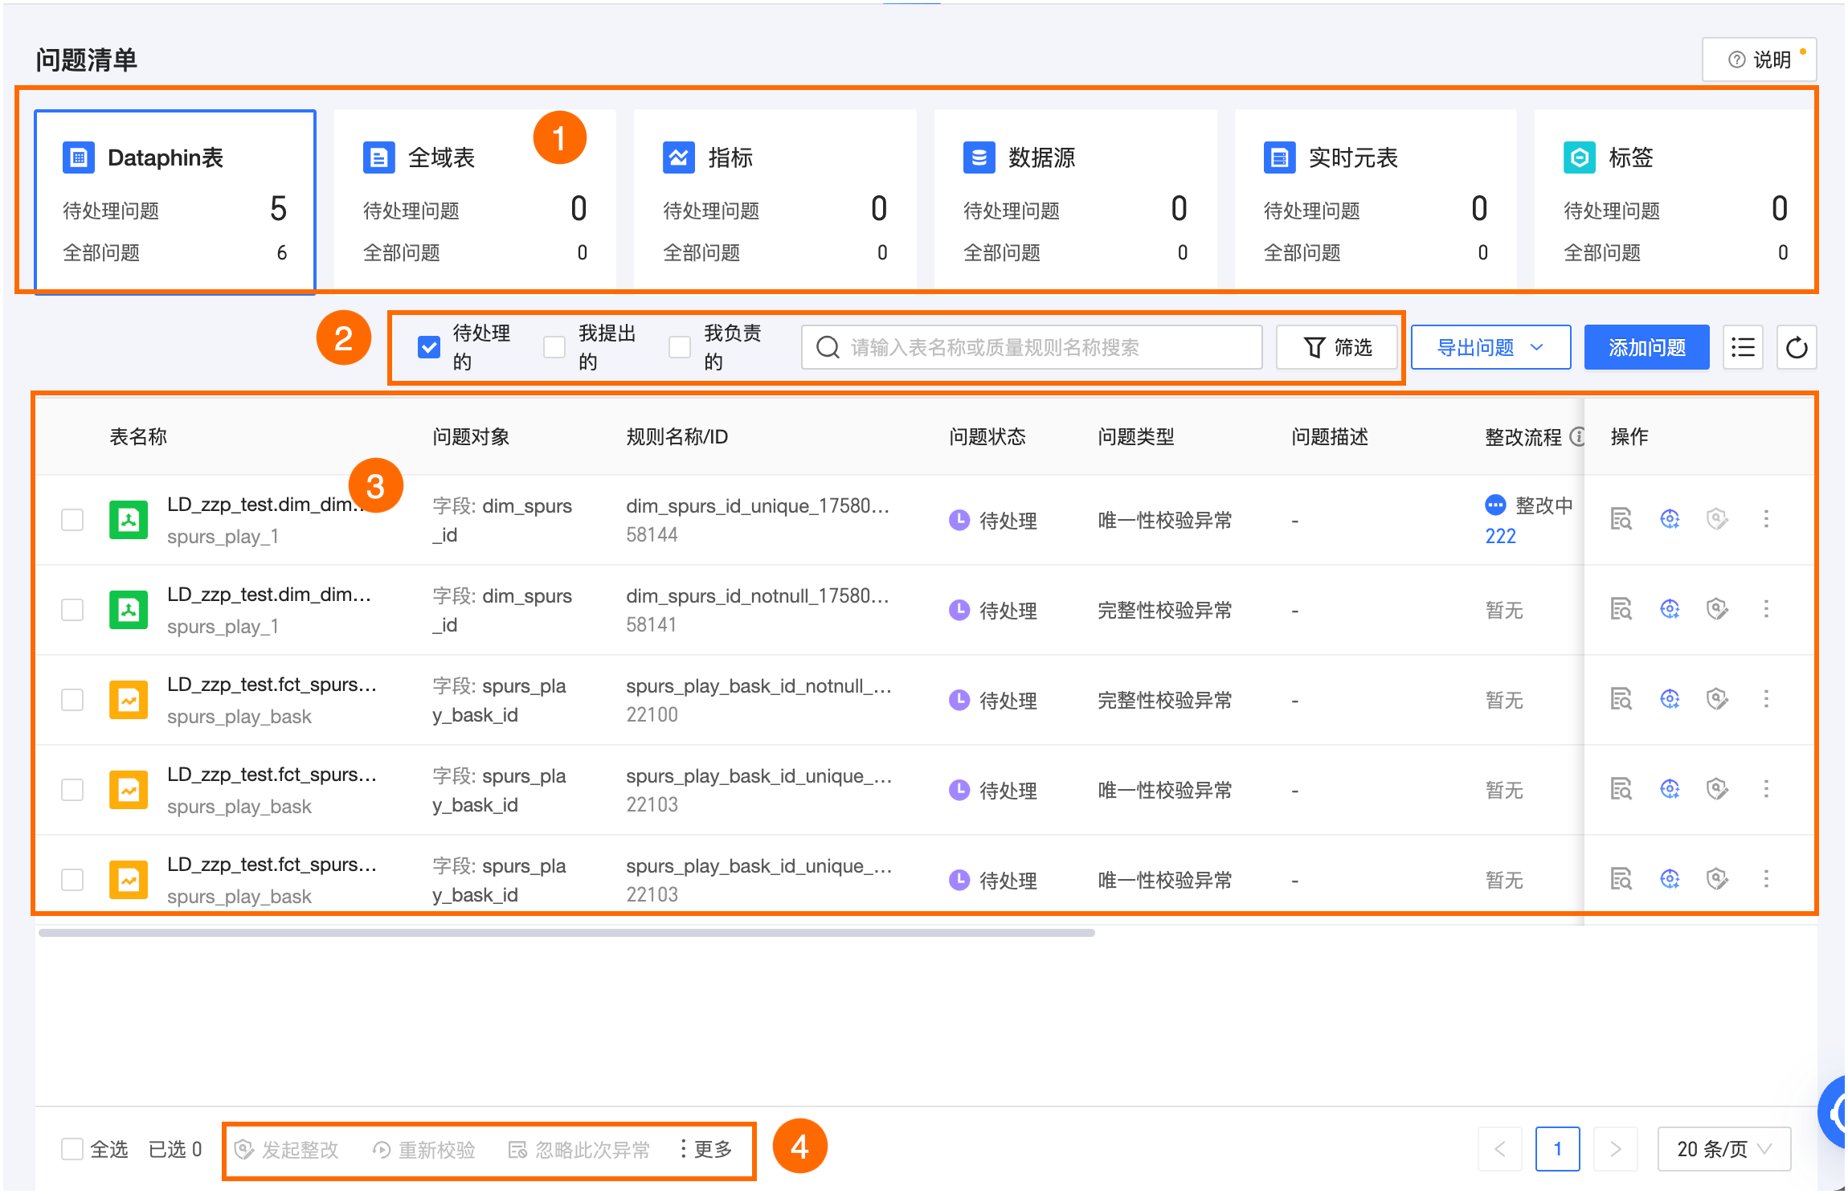
Task: Open rectification link 222 in first row
Action: (1500, 536)
